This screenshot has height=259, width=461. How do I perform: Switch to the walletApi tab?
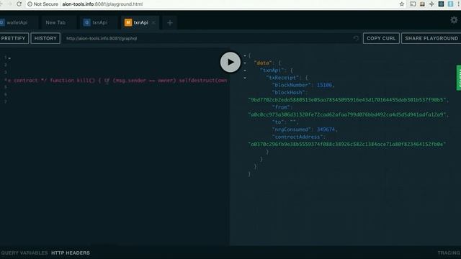click(17, 22)
